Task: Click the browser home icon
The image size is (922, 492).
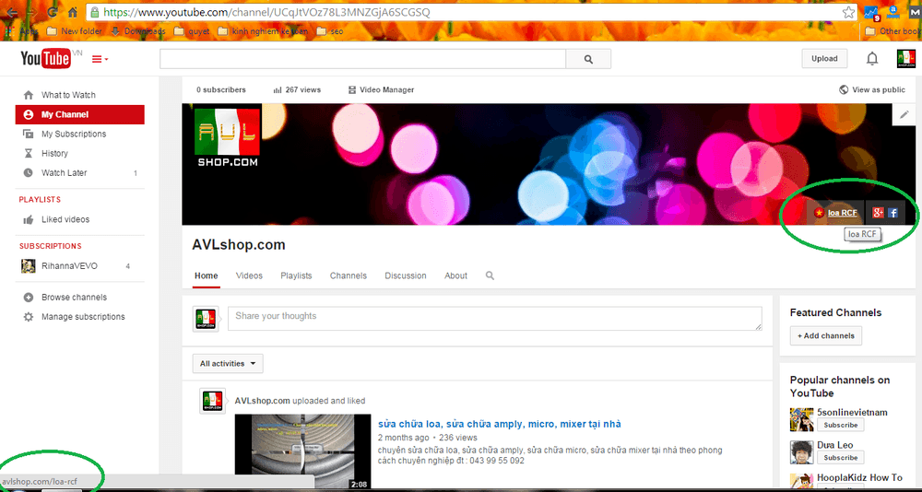Action: tap(73, 12)
